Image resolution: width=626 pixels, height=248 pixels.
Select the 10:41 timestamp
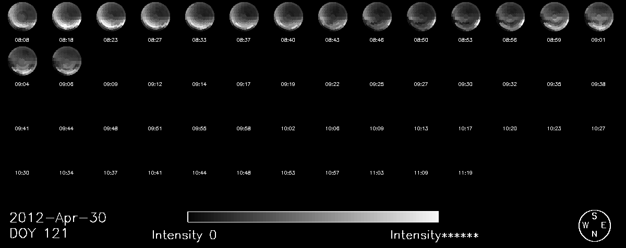155,172
